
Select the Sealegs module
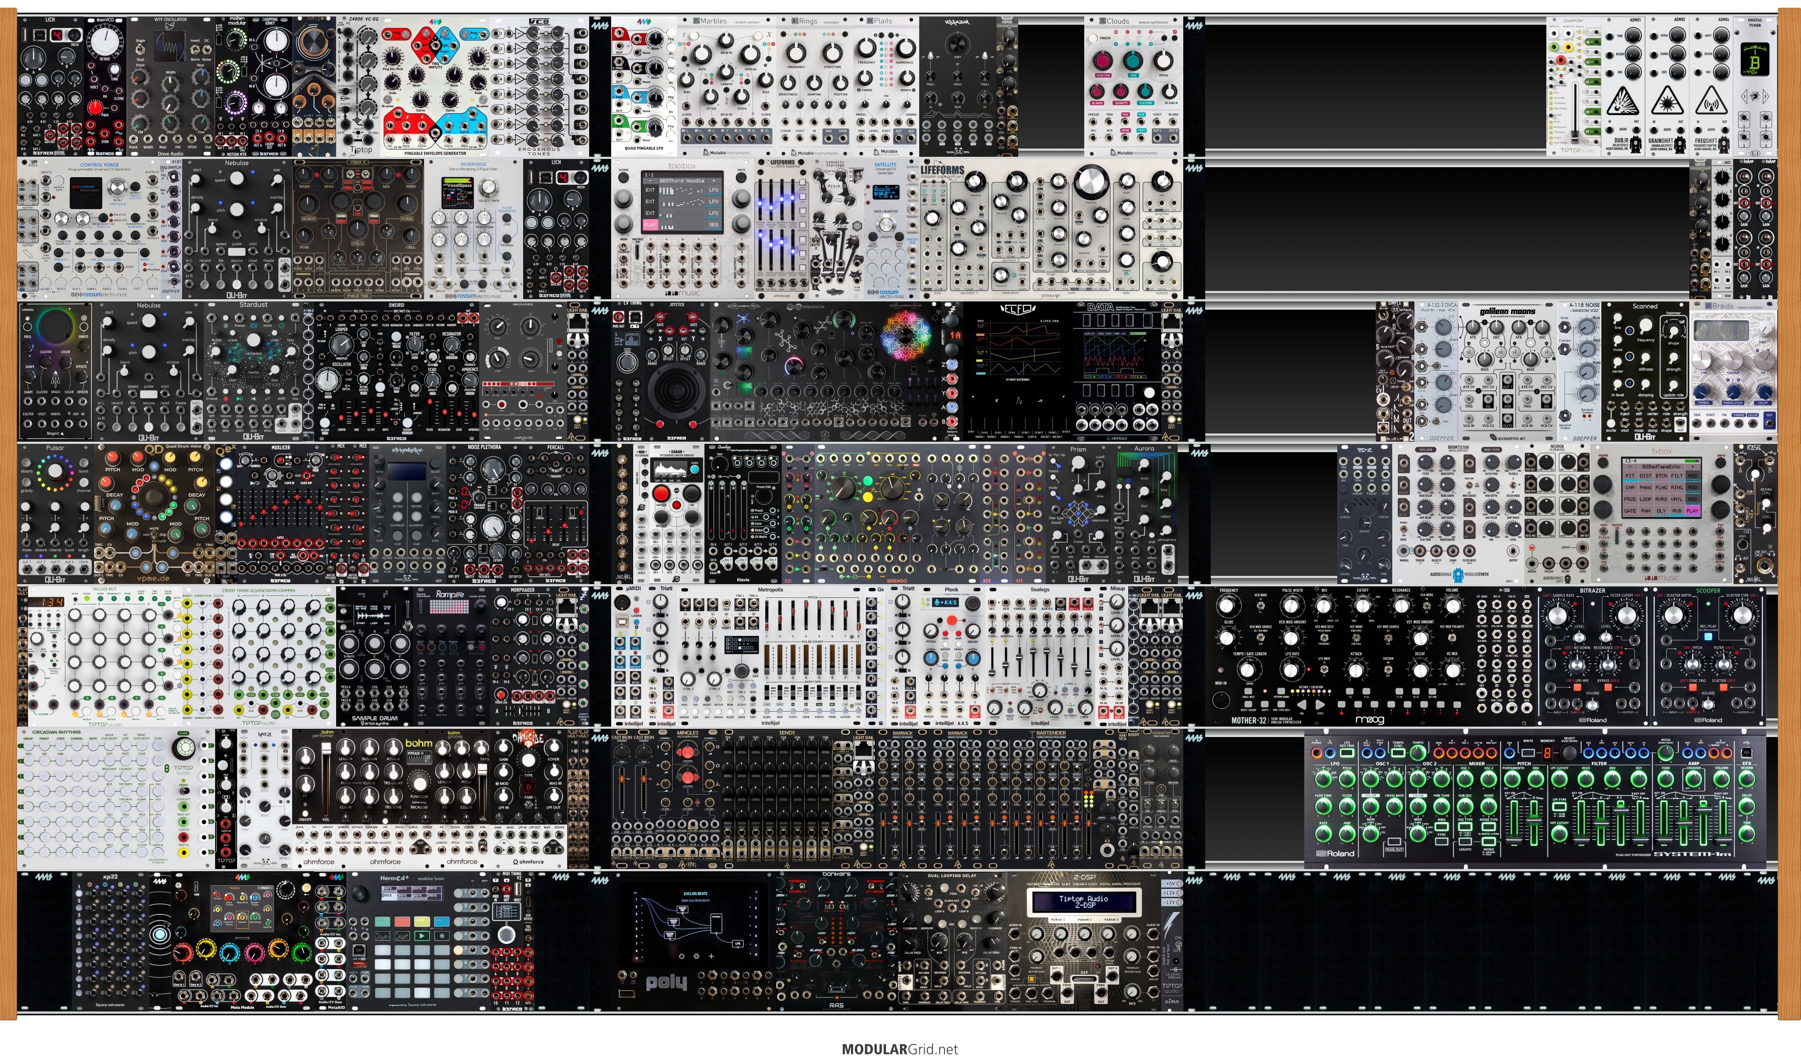[1040, 656]
